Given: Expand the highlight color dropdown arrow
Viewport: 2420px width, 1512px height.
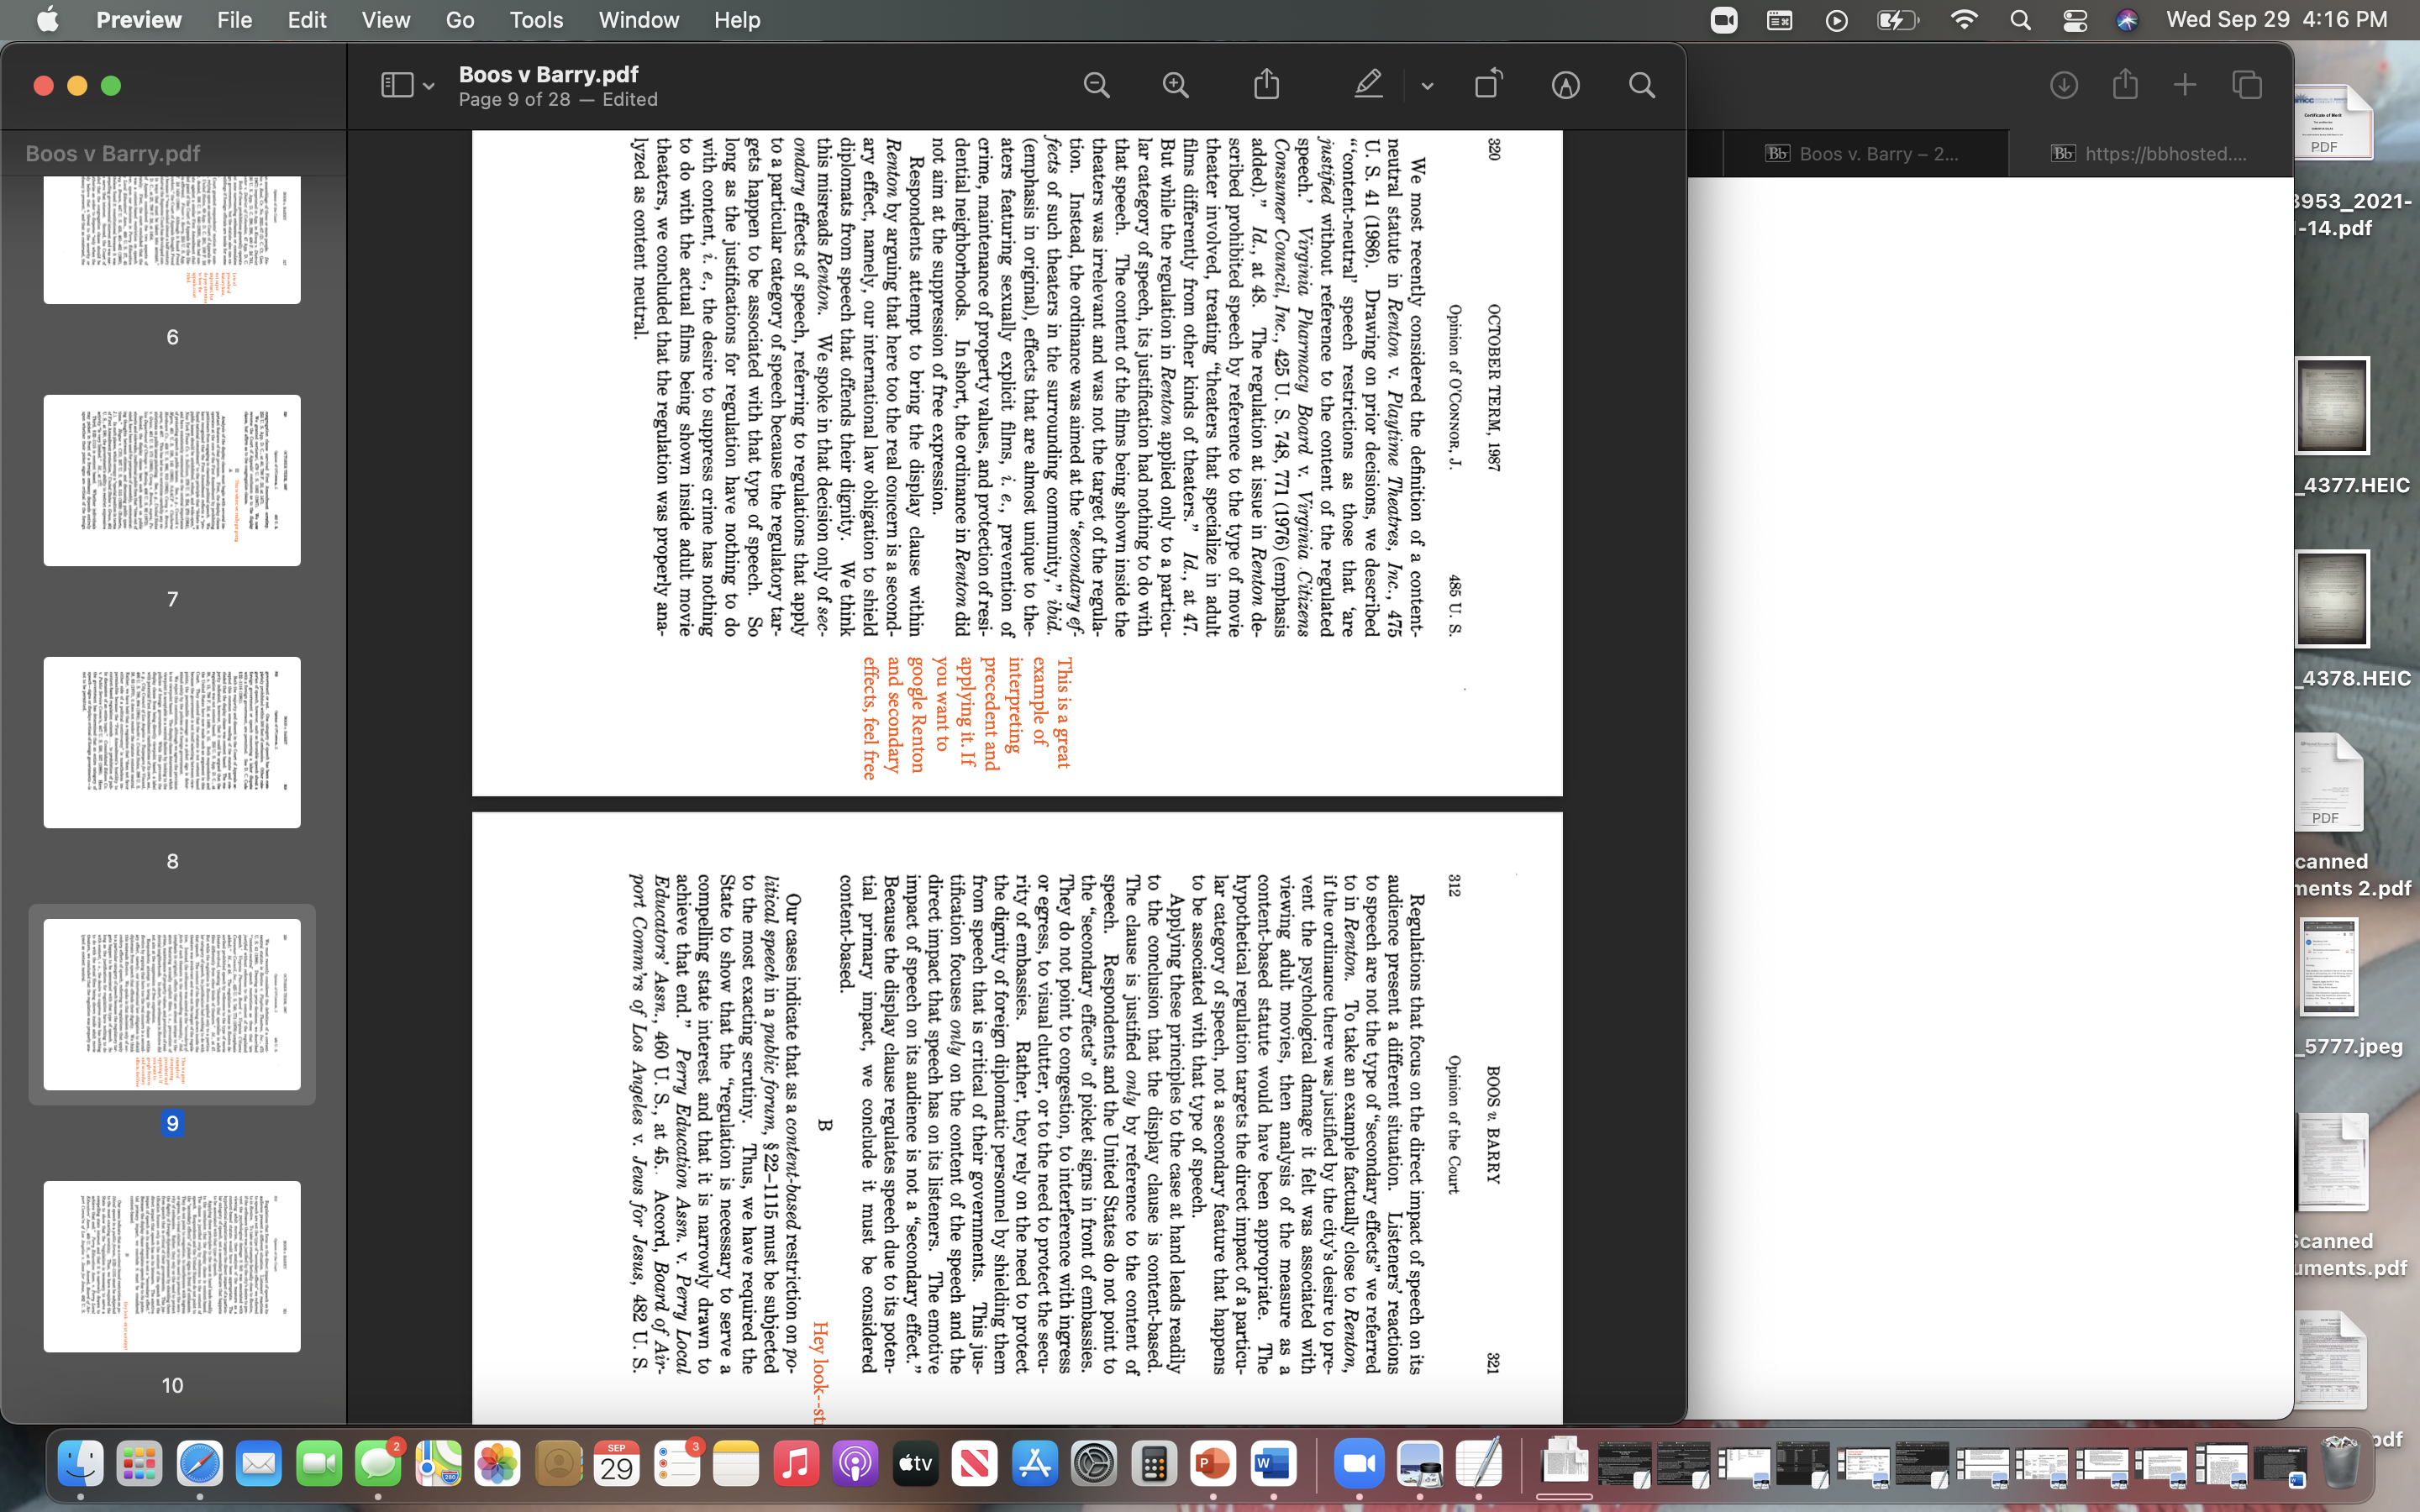Looking at the screenshot, I should (1427, 86).
